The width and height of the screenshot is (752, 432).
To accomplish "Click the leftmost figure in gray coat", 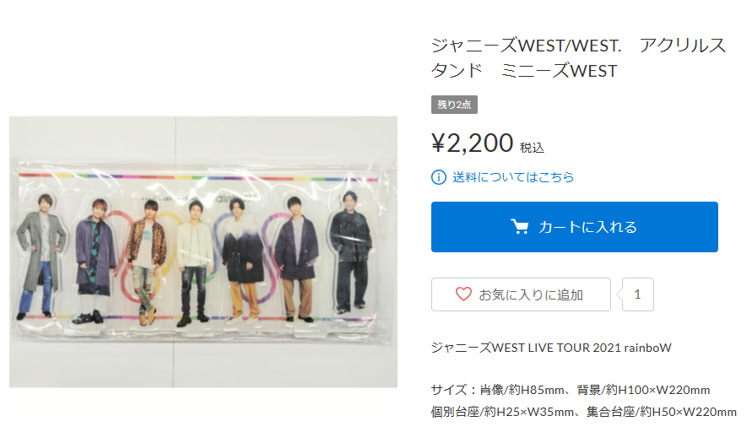I will coord(41,257).
